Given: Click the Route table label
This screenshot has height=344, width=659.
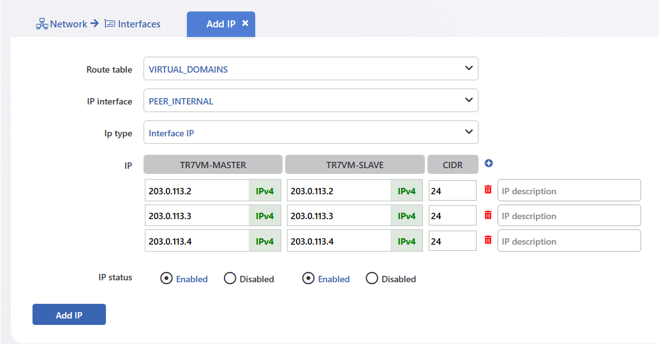Looking at the screenshot, I should click(x=109, y=69).
